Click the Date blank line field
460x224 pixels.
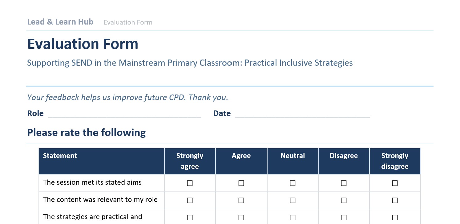[303, 114]
